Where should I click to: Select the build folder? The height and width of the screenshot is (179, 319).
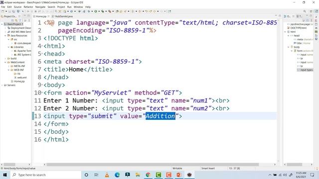12,59
